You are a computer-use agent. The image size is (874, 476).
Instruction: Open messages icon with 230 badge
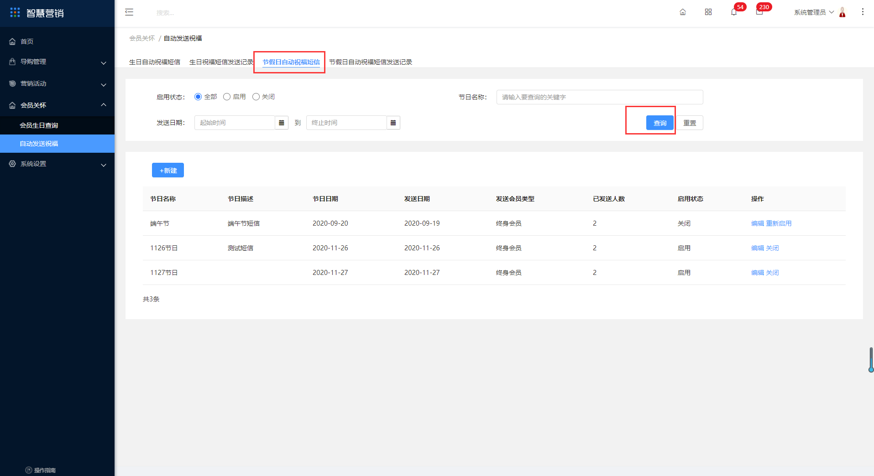[x=759, y=12]
